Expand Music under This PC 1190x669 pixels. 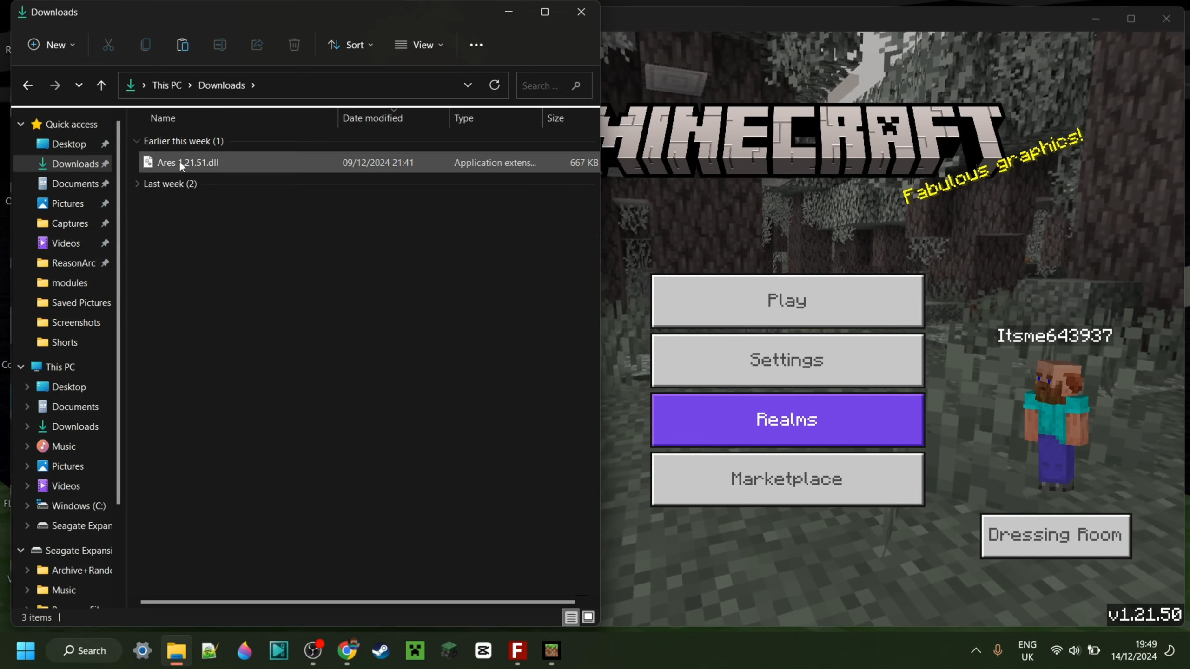[27, 446]
